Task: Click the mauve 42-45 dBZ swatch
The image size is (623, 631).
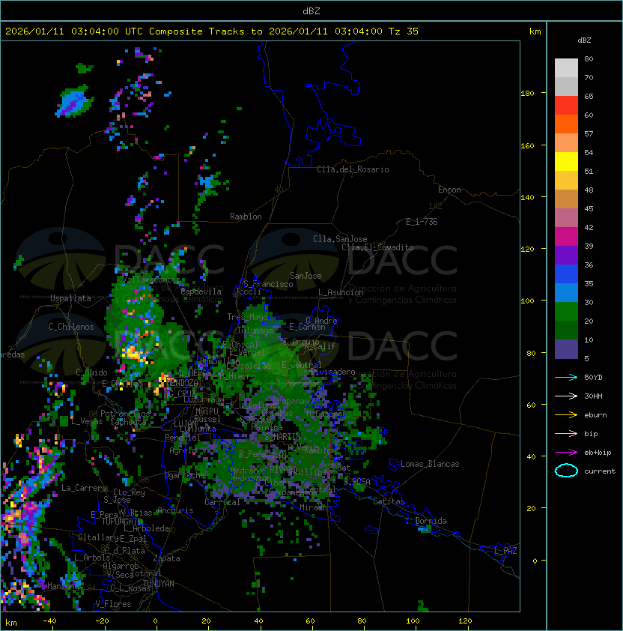Action: (566, 218)
